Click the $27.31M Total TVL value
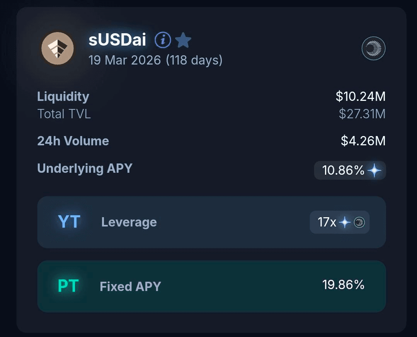 tap(362, 114)
